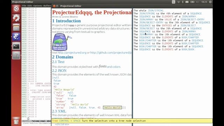
Task: Click the JSON value 42 under true
Action: point(55,86)
